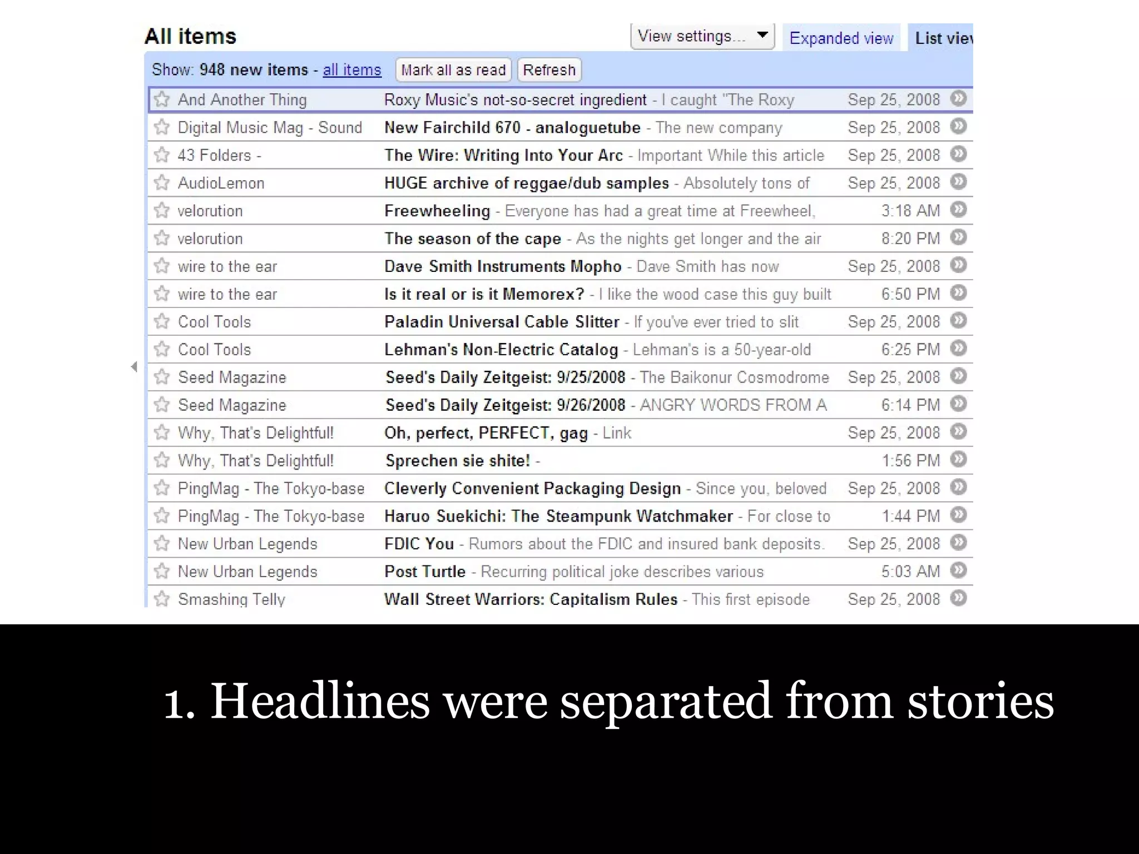
Task: Star the Oh perfect PERFECT gag item
Action: click(162, 433)
